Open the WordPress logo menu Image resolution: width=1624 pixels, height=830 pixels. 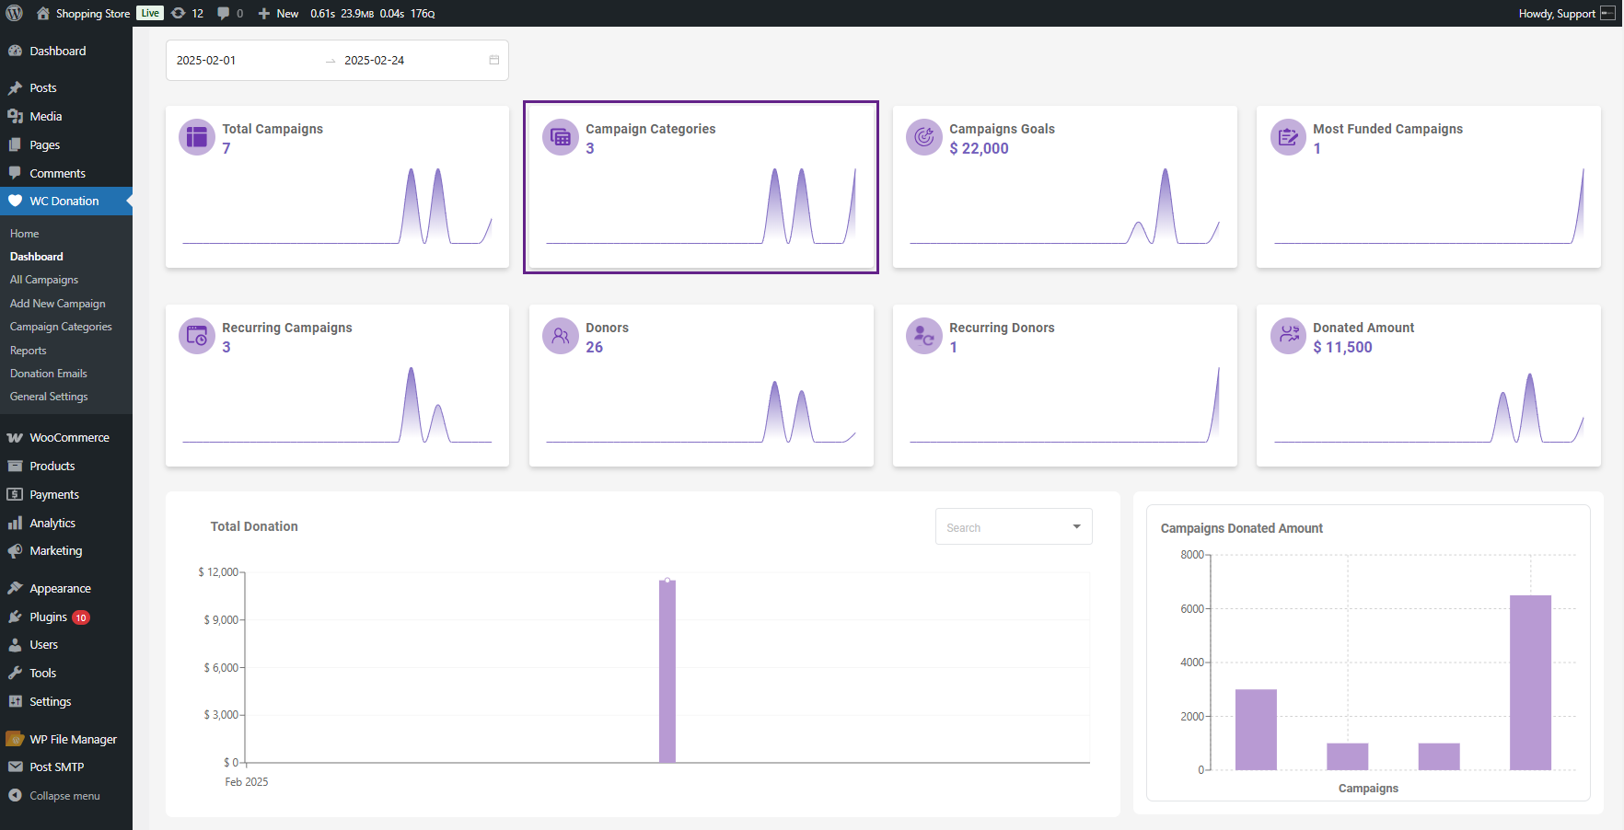pyautogui.click(x=15, y=13)
